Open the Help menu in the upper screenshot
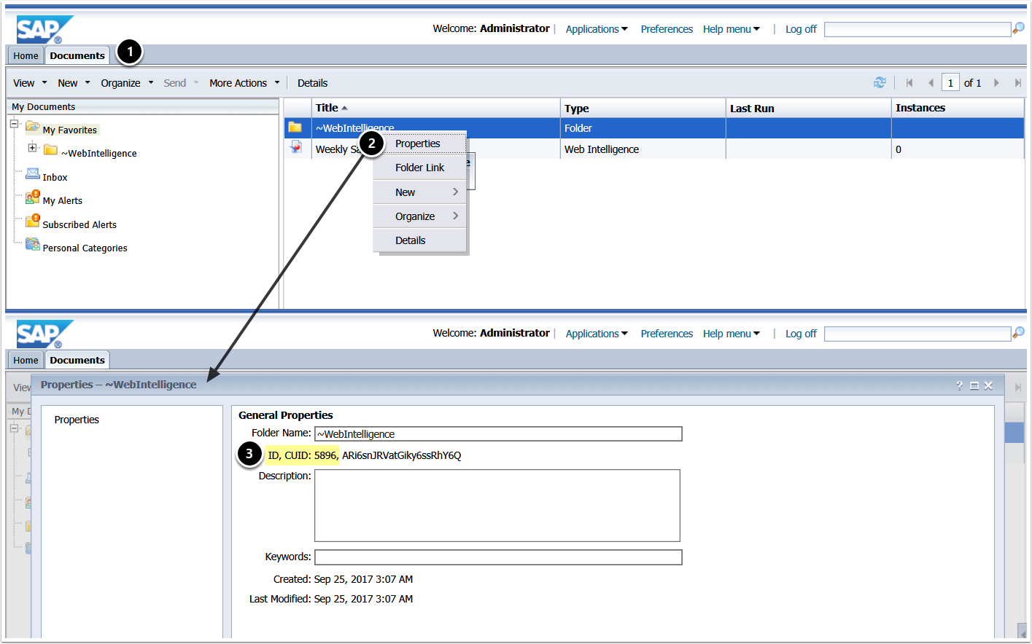This screenshot has width=1032, height=644. (x=732, y=29)
